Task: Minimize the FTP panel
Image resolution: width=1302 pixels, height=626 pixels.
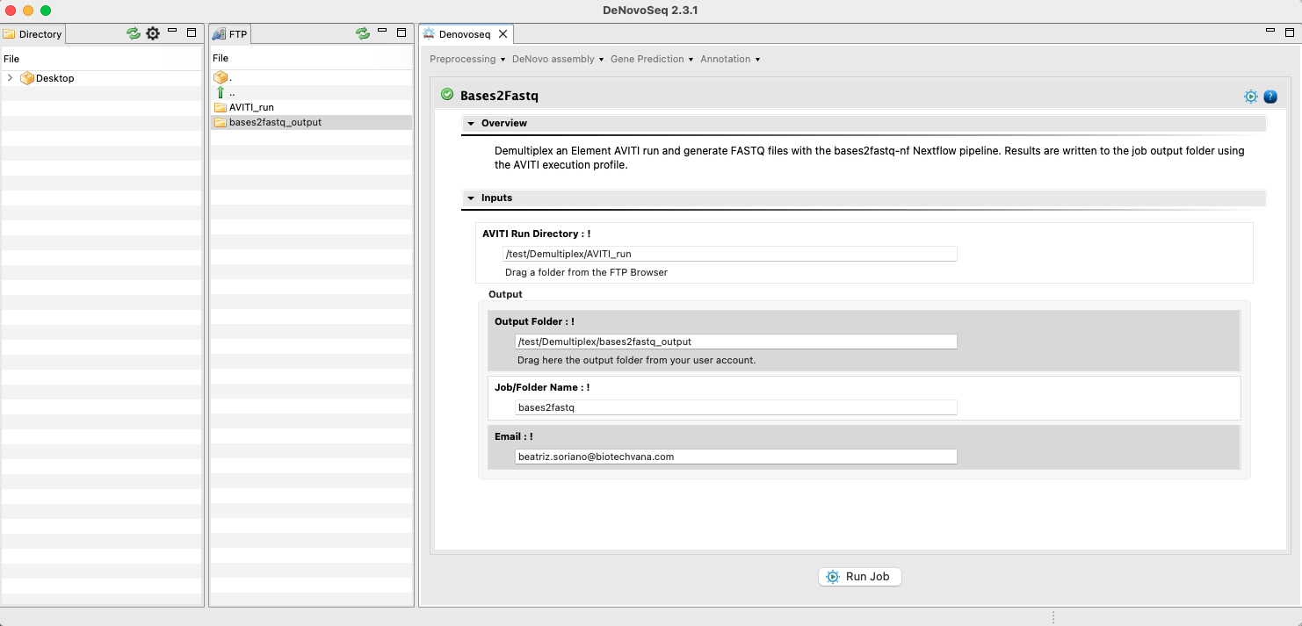Action: 383,32
